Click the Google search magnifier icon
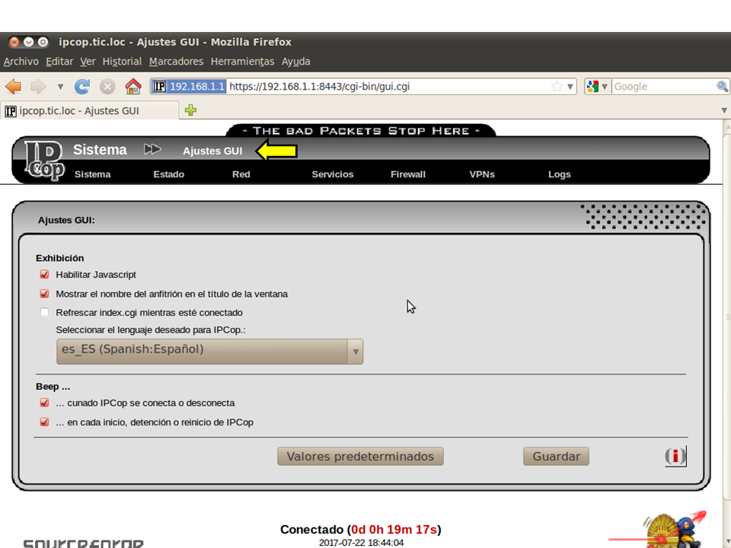 [722, 86]
